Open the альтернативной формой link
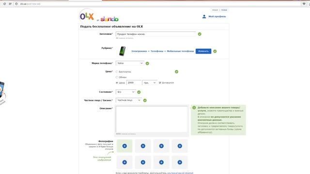310x174 pixels. pos(180,173)
